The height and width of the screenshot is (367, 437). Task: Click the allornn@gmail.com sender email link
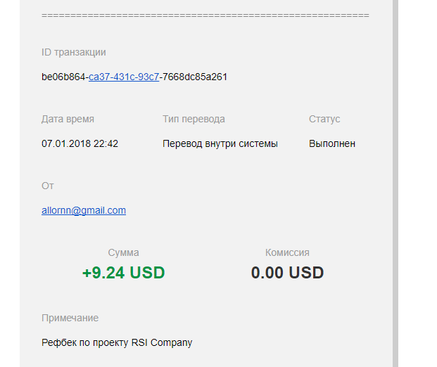(x=84, y=210)
